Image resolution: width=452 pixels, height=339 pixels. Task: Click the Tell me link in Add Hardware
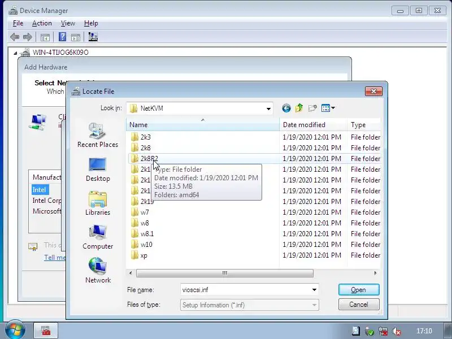[x=55, y=258]
